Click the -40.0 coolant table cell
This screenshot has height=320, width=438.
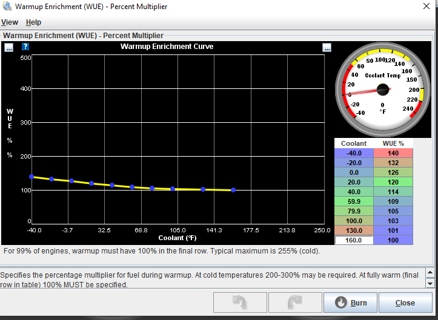[354, 154]
